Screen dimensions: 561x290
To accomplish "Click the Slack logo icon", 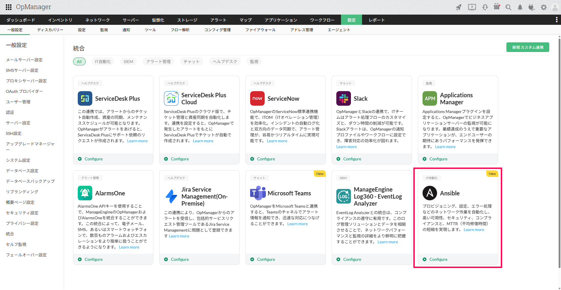I will [x=343, y=98].
